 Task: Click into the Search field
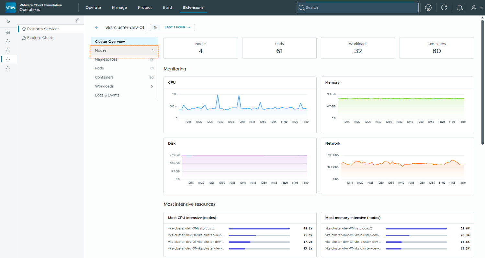click(358, 7)
